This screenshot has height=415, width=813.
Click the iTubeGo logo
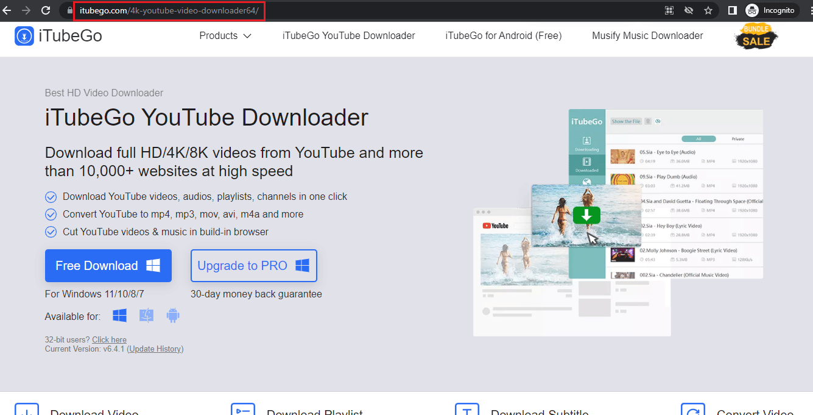coord(58,36)
